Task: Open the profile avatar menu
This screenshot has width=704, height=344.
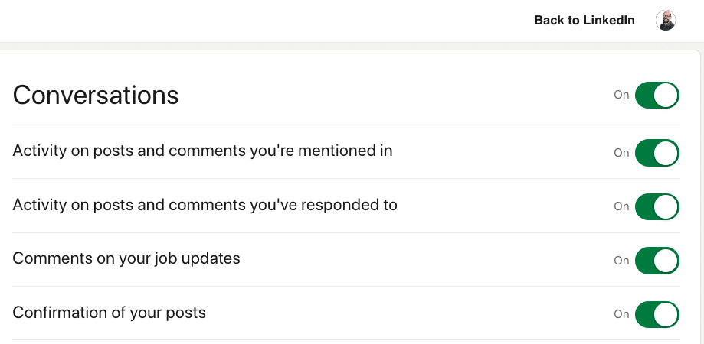Action: tap(666, 21)
